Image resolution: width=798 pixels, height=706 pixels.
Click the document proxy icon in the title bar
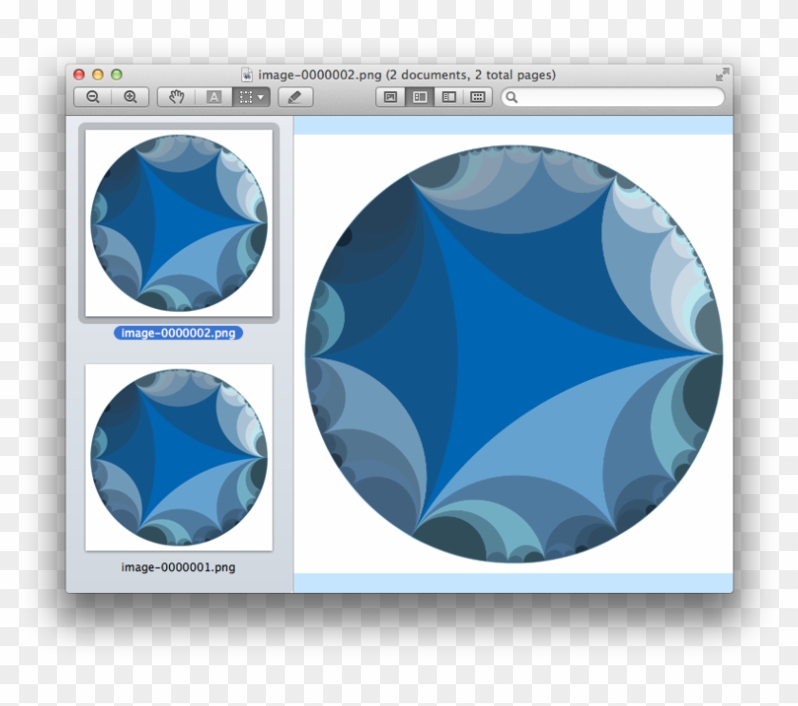pyautogui.click(x=245, y=74)
